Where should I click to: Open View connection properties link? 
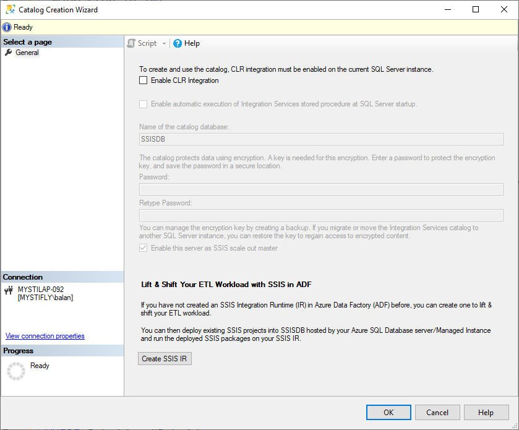coord(45,336)
